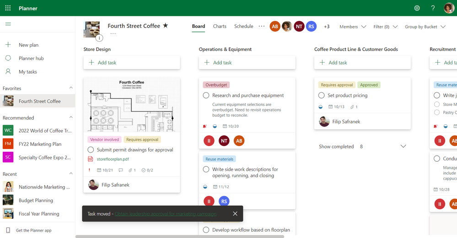The image size is (457, 238).
Task: Collapse the Recent section
Action: (x=71, y=174)
